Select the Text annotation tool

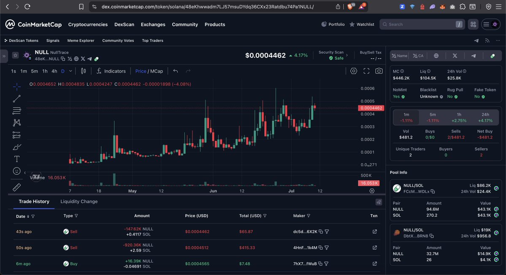pos(17,159)
